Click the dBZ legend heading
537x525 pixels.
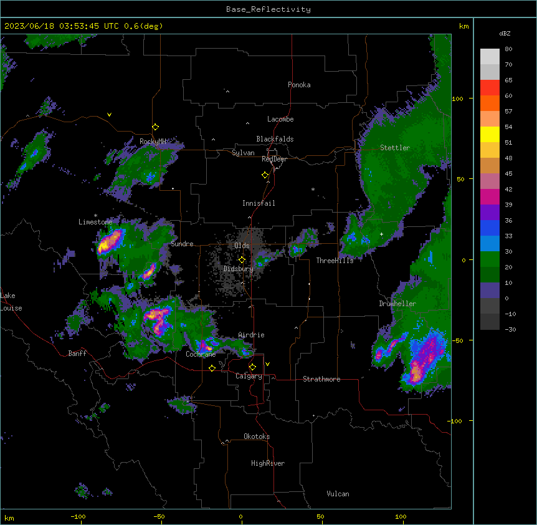(505, 33)
